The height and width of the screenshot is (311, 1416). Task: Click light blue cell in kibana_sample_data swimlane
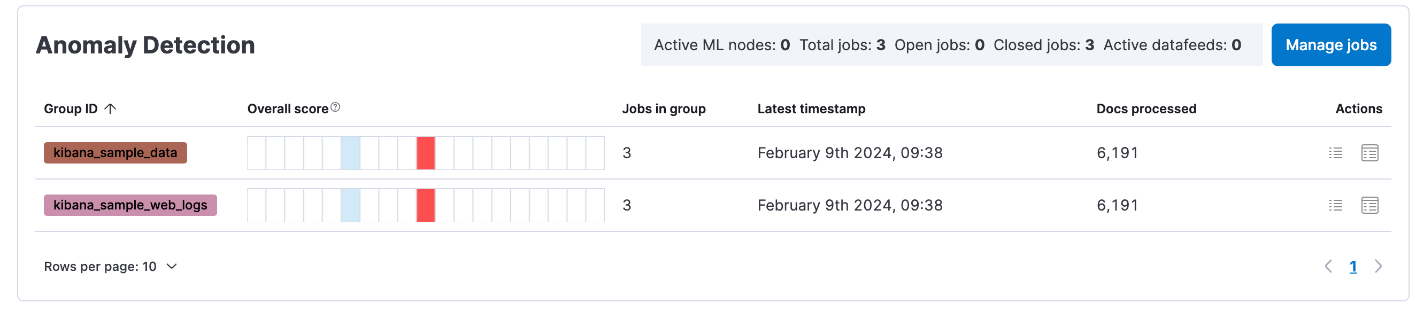pos(350,153)
